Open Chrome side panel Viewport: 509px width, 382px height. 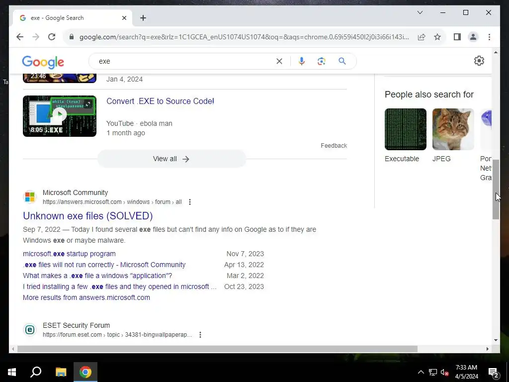pos(457,37)
